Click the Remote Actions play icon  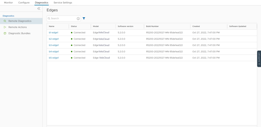pos(5,27)
